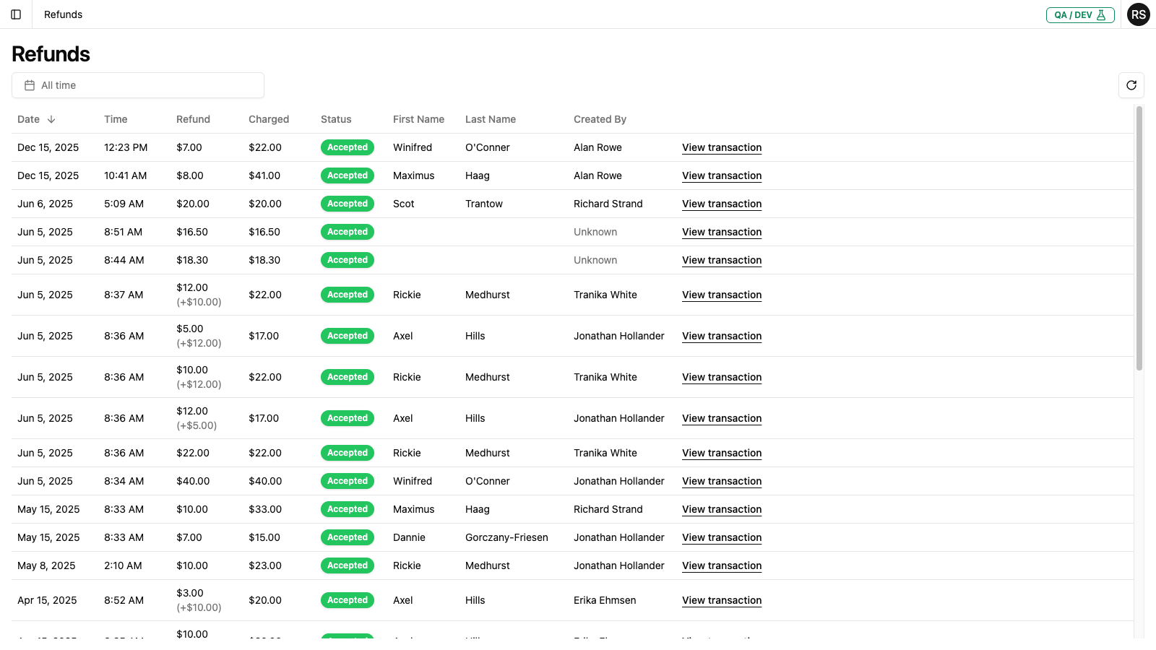
Task: View transaction for Winifred O'Conner's $7.00 refund
Action: (721, 147)
